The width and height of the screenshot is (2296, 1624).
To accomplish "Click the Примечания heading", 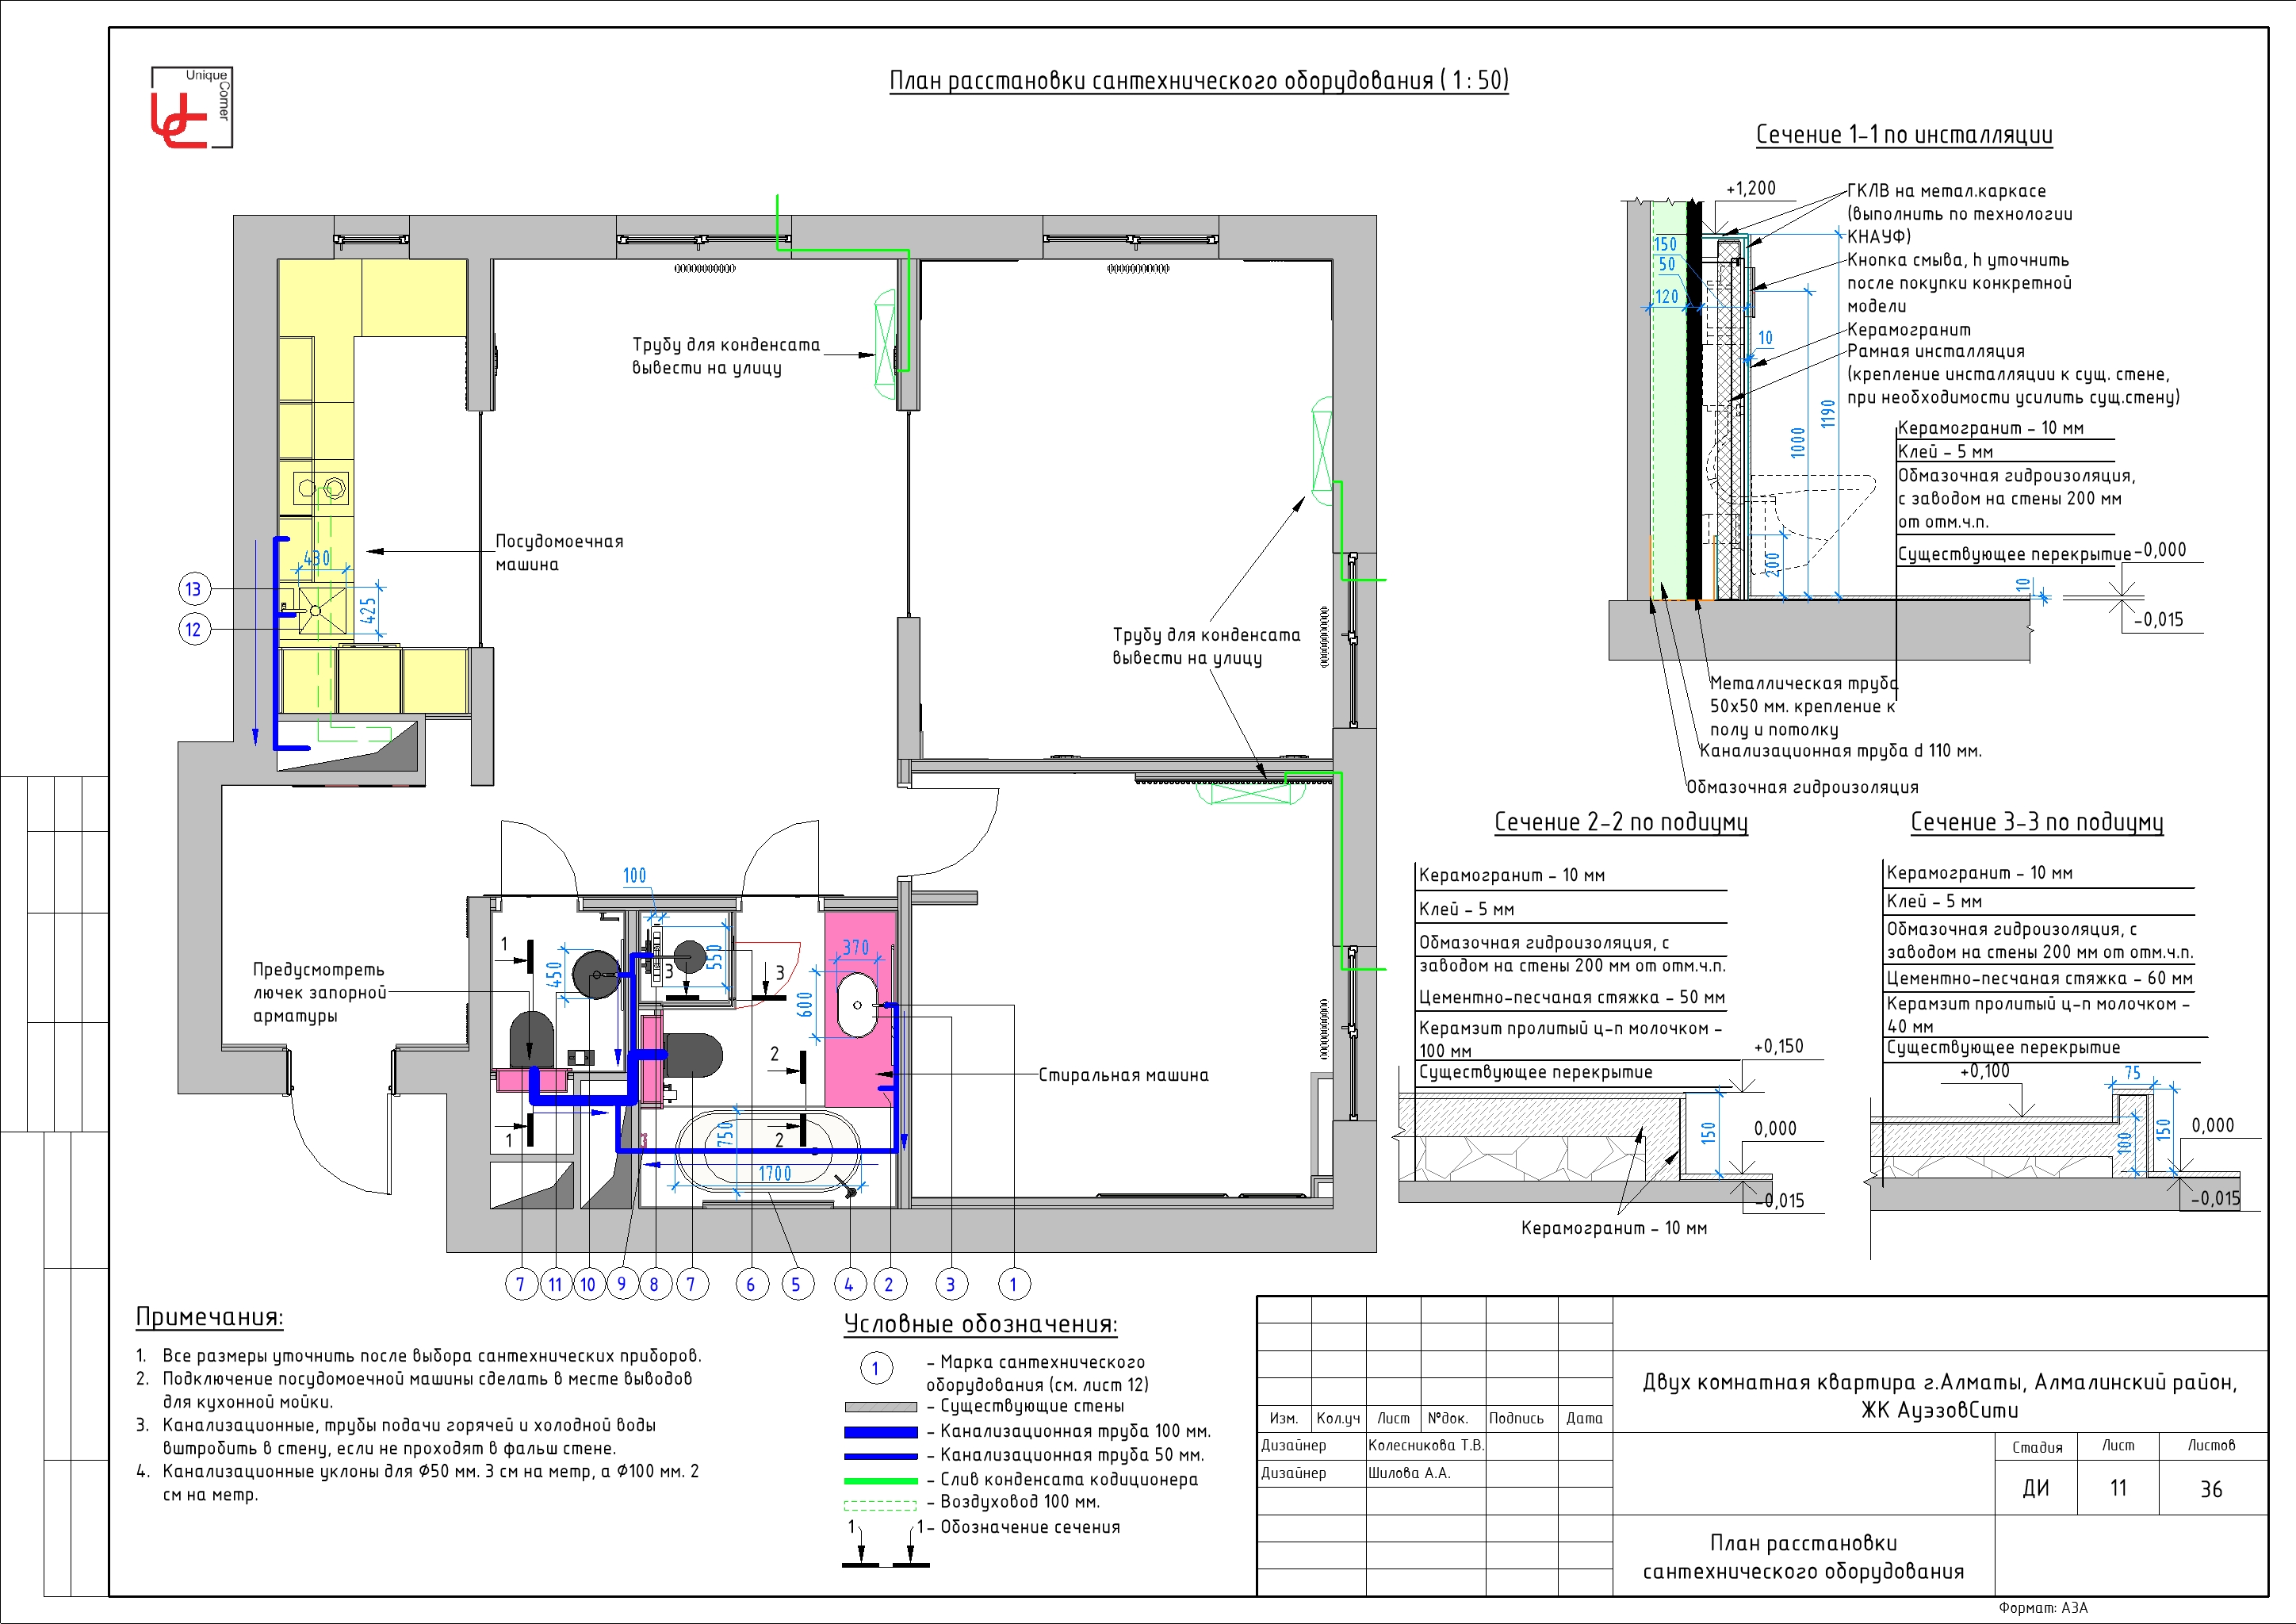I will (x=209, y=1317).
